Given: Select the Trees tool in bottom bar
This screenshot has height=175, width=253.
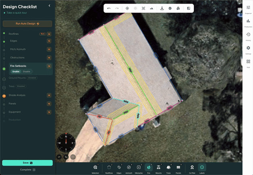Looking at the screenshot, I should point(168,169).
